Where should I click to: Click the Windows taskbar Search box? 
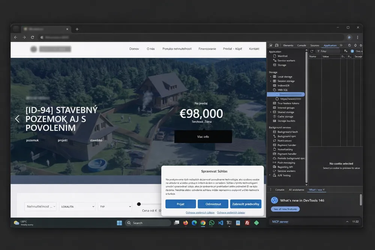(148, 223)
